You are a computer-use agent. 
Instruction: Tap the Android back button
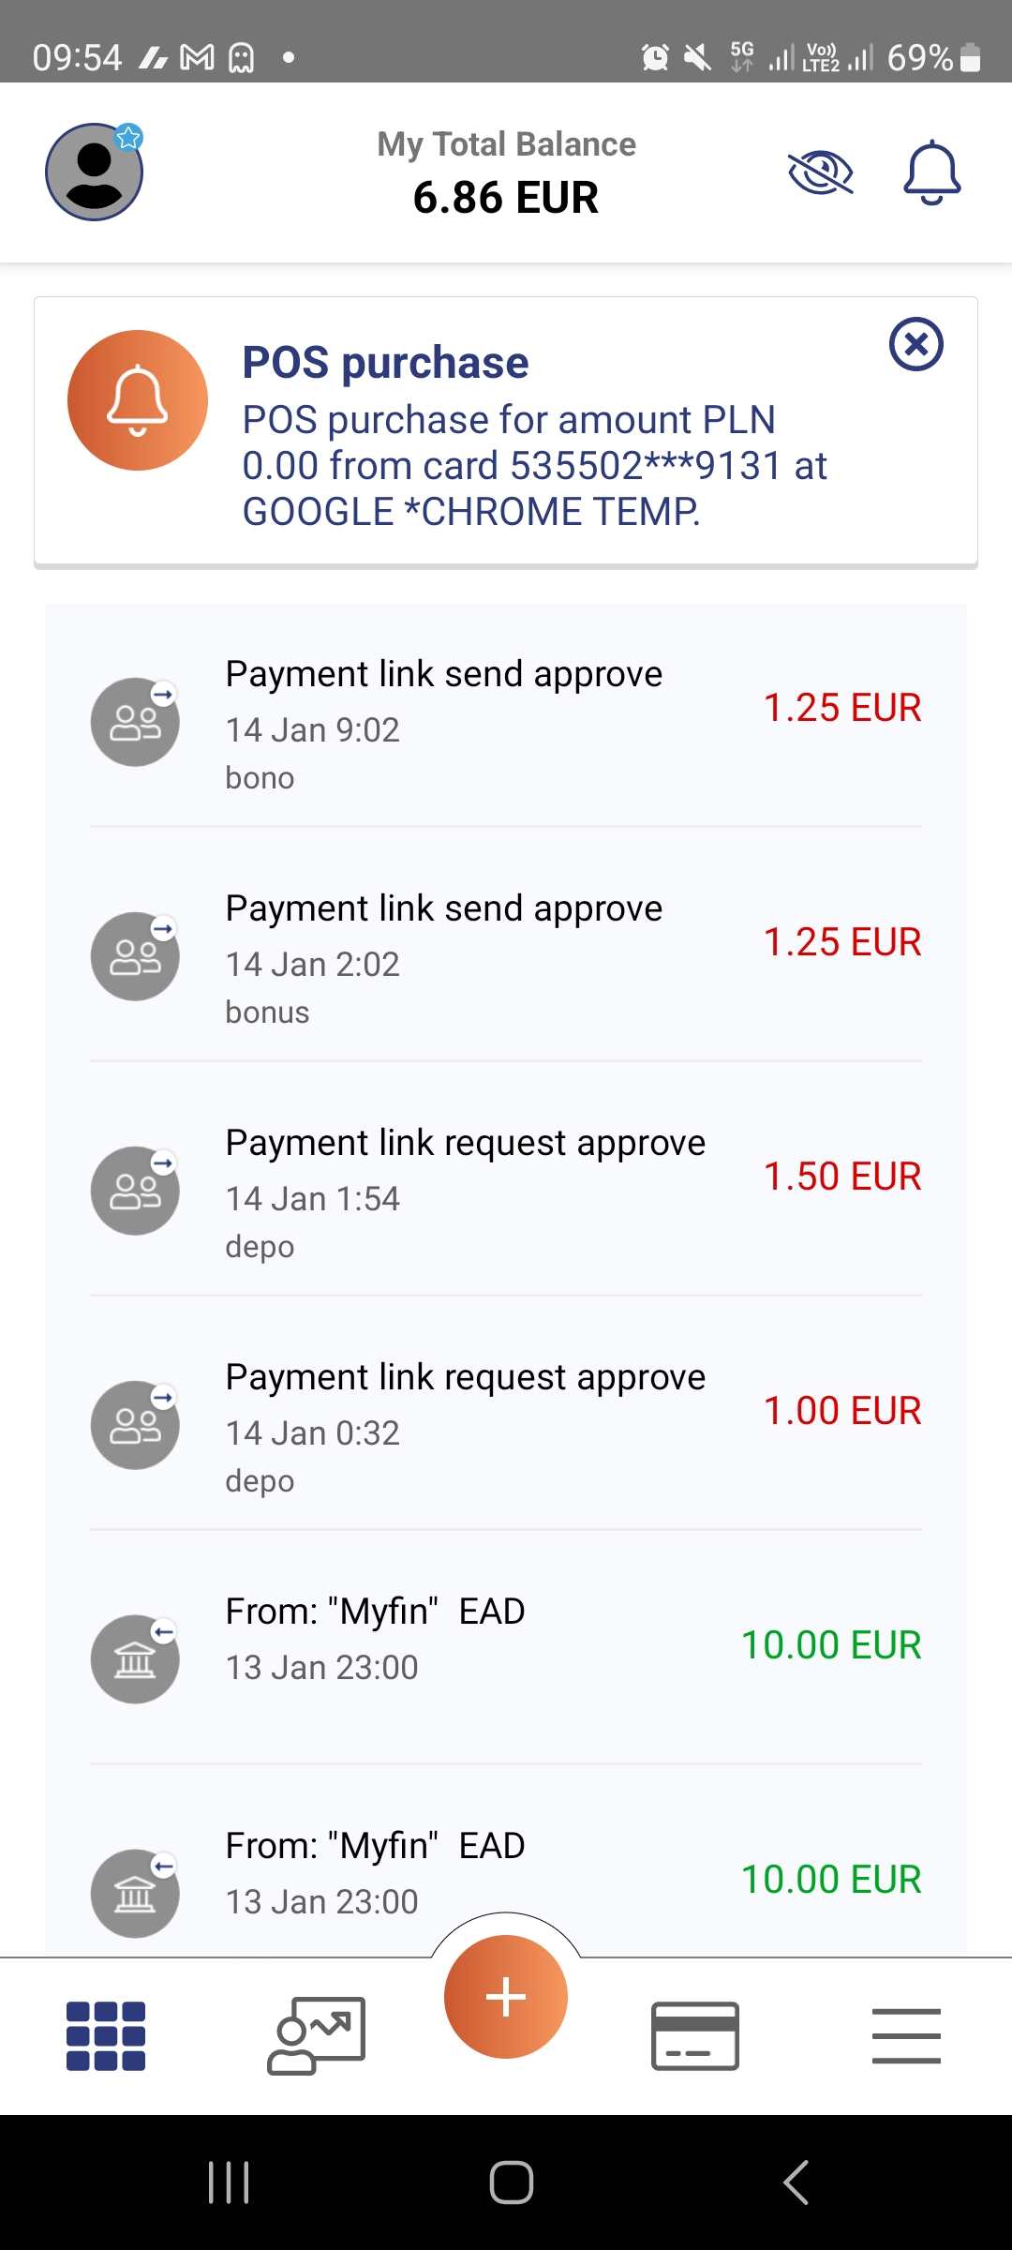(x=796, y=2182)
